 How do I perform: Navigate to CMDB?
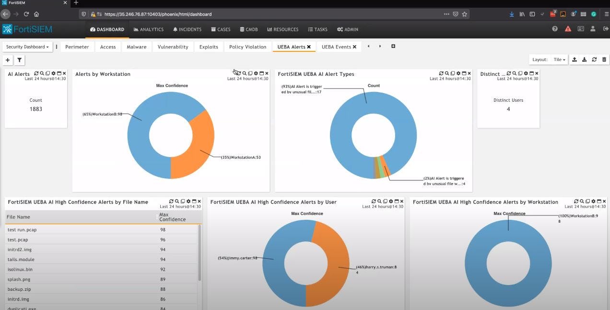[x=249, y=29]
